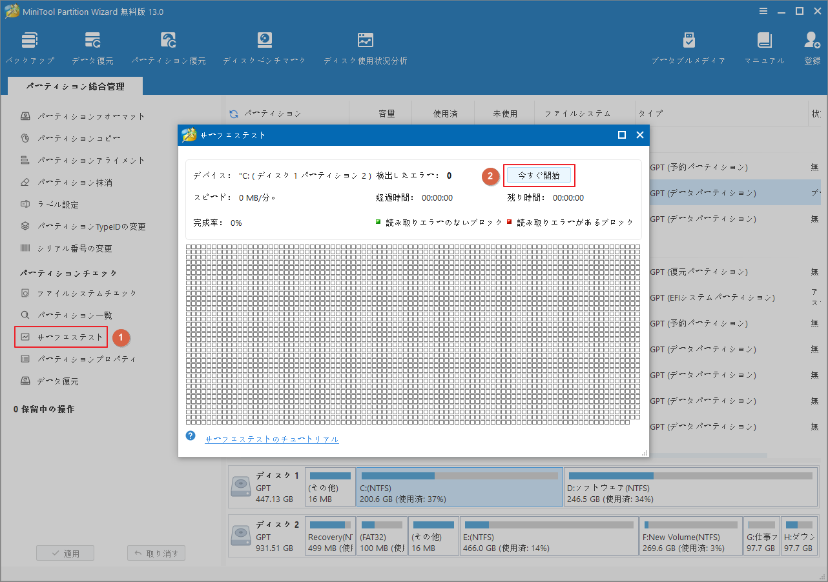Screen dimensions: 828x582
Task: Switch to the パーティション総合管理 tab
Action: tap(76, 86)
